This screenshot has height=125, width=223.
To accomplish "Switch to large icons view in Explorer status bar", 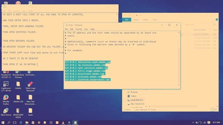I will click(x=216, y=110).
